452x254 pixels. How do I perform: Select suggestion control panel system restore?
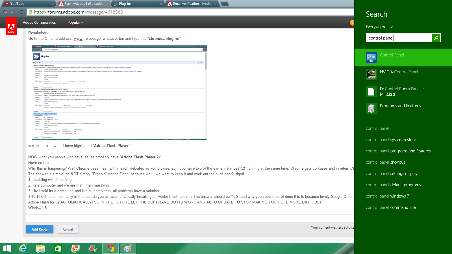click(391, 140)
